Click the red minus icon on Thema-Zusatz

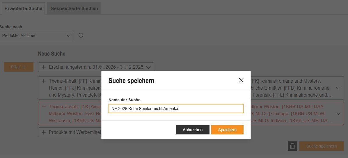coord(44,107)
